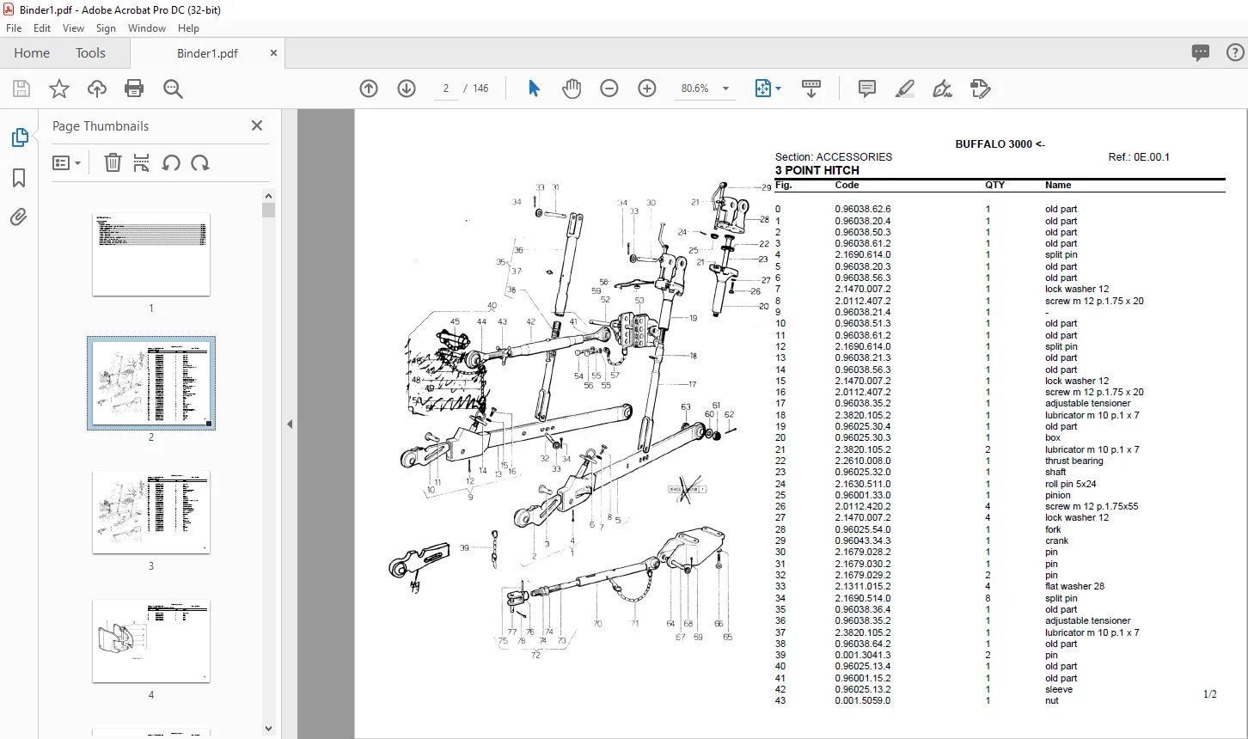Click the 'screw m 12 p.1.75x55' entry
Screen dimensions: 1248x739
1092,506
